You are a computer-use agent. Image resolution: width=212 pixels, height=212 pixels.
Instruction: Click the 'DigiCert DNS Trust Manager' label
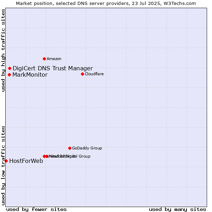(53, 69)
